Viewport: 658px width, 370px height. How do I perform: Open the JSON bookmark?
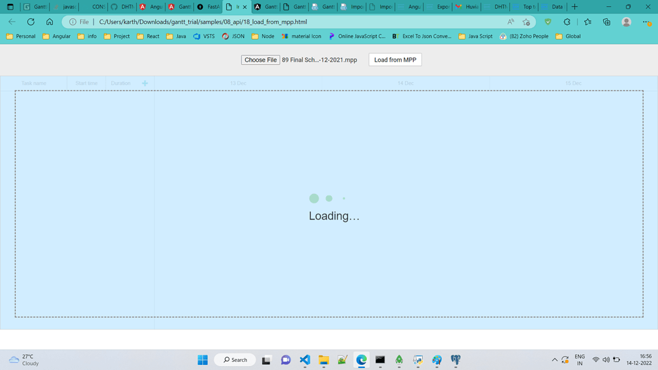click(x=233, y=36)
